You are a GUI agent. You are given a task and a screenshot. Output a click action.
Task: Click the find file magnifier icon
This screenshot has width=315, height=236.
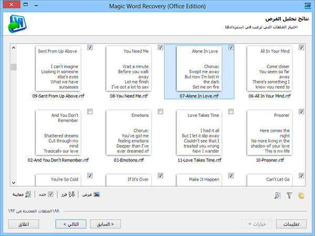(277, 195)
